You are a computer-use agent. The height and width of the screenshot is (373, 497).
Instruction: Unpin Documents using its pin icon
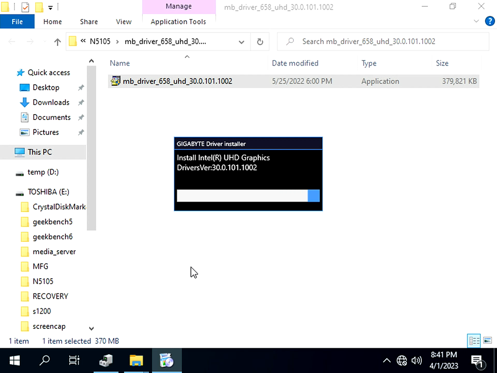coord(81,118)
